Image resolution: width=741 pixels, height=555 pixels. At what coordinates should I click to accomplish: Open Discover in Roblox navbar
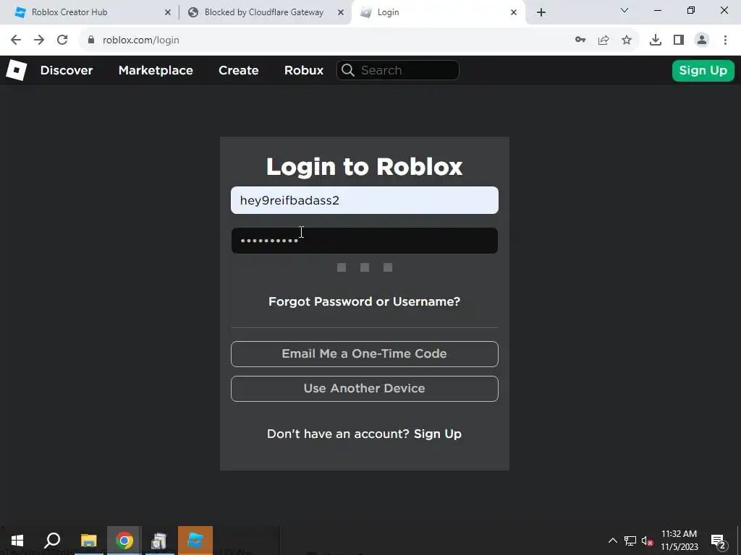tap(67, 70)
